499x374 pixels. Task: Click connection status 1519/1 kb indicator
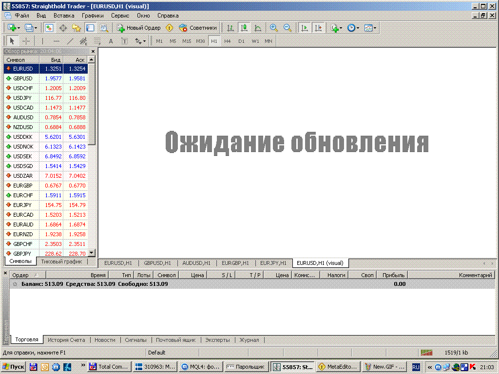456,353
